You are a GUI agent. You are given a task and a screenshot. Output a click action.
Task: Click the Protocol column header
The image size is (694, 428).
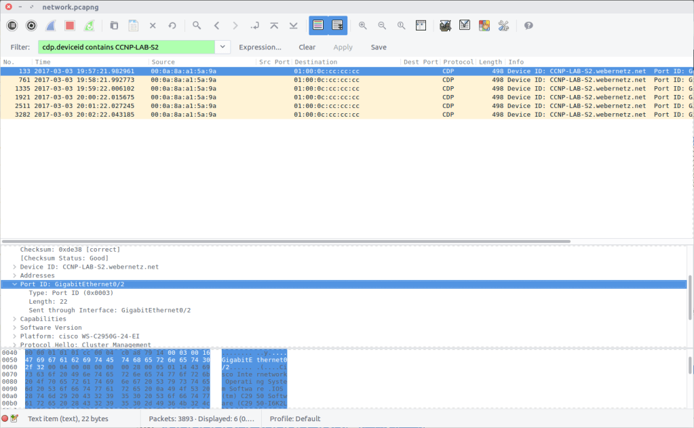point(457,62)
